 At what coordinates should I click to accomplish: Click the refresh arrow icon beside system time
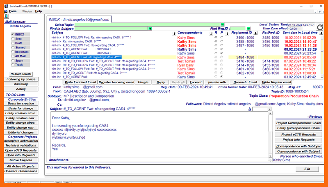320,27
